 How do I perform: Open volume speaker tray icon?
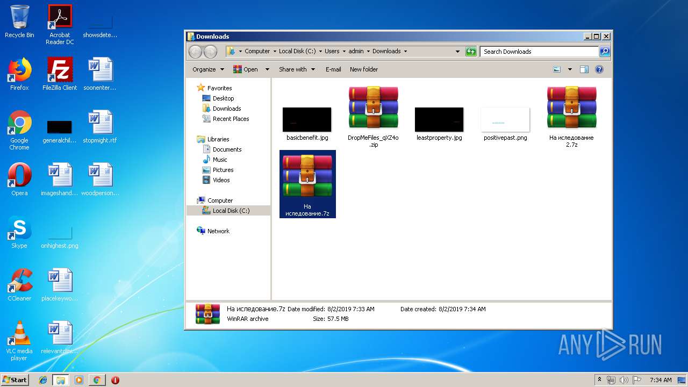coord(624,380)
